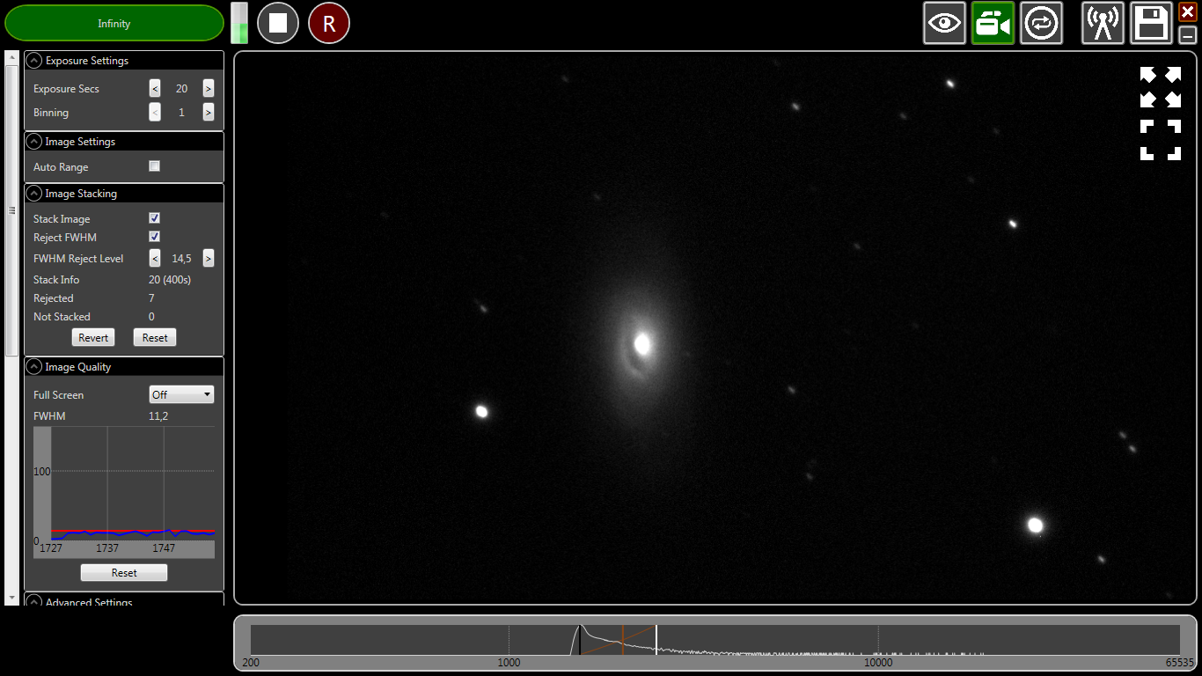Click the green signal level meter
The height and width of the screenshot is (676, 1202).
click(239, 23)
